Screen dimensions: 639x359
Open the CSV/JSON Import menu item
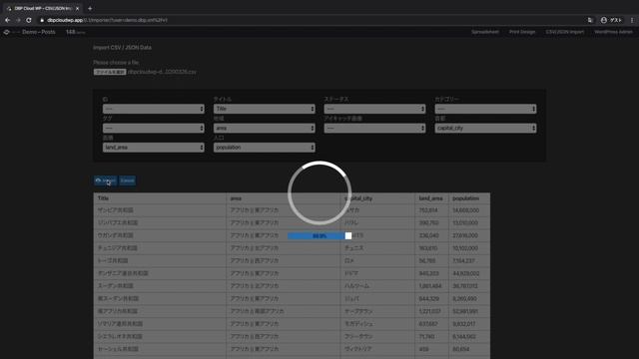565,32
